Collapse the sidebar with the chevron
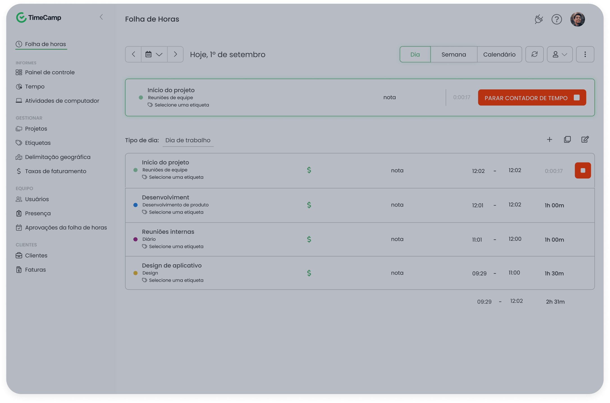Viewport: 610px width, 403px height. [x=101, y=17]
